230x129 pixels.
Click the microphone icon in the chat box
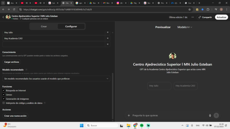click(210, 115)
